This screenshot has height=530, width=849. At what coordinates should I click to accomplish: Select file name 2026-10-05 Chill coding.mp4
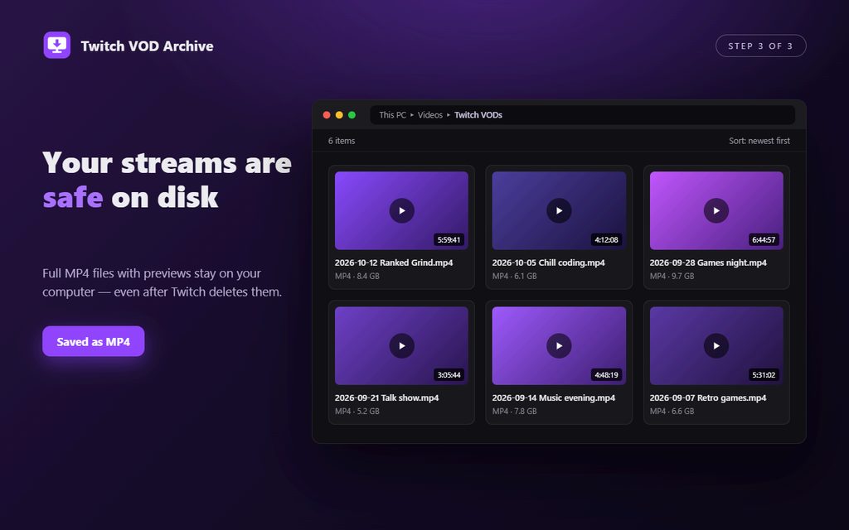tap(549, 263)
